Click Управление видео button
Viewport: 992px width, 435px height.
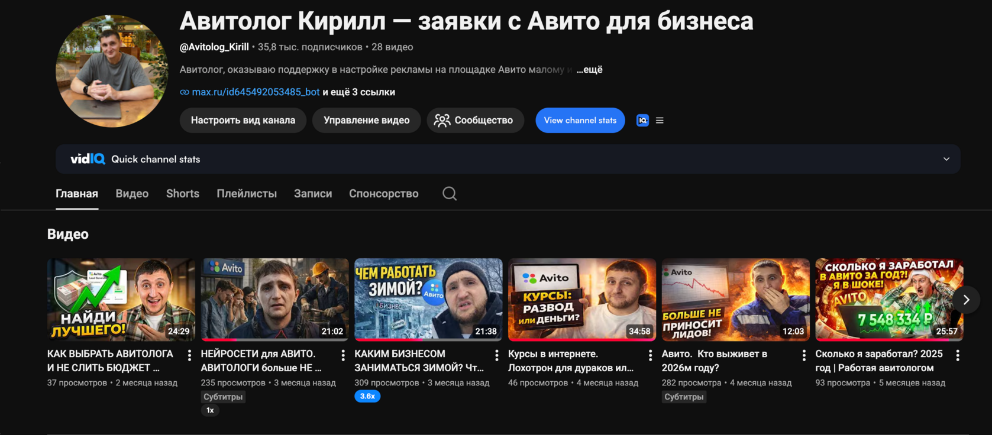click(x=367, y=121)
